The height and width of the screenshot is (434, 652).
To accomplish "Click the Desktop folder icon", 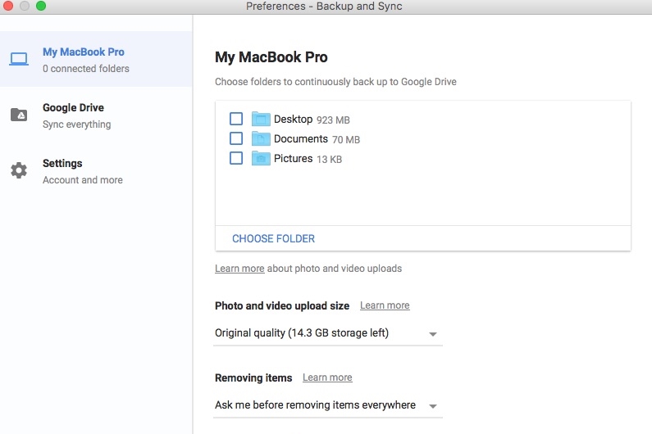I will pos(261,120).
